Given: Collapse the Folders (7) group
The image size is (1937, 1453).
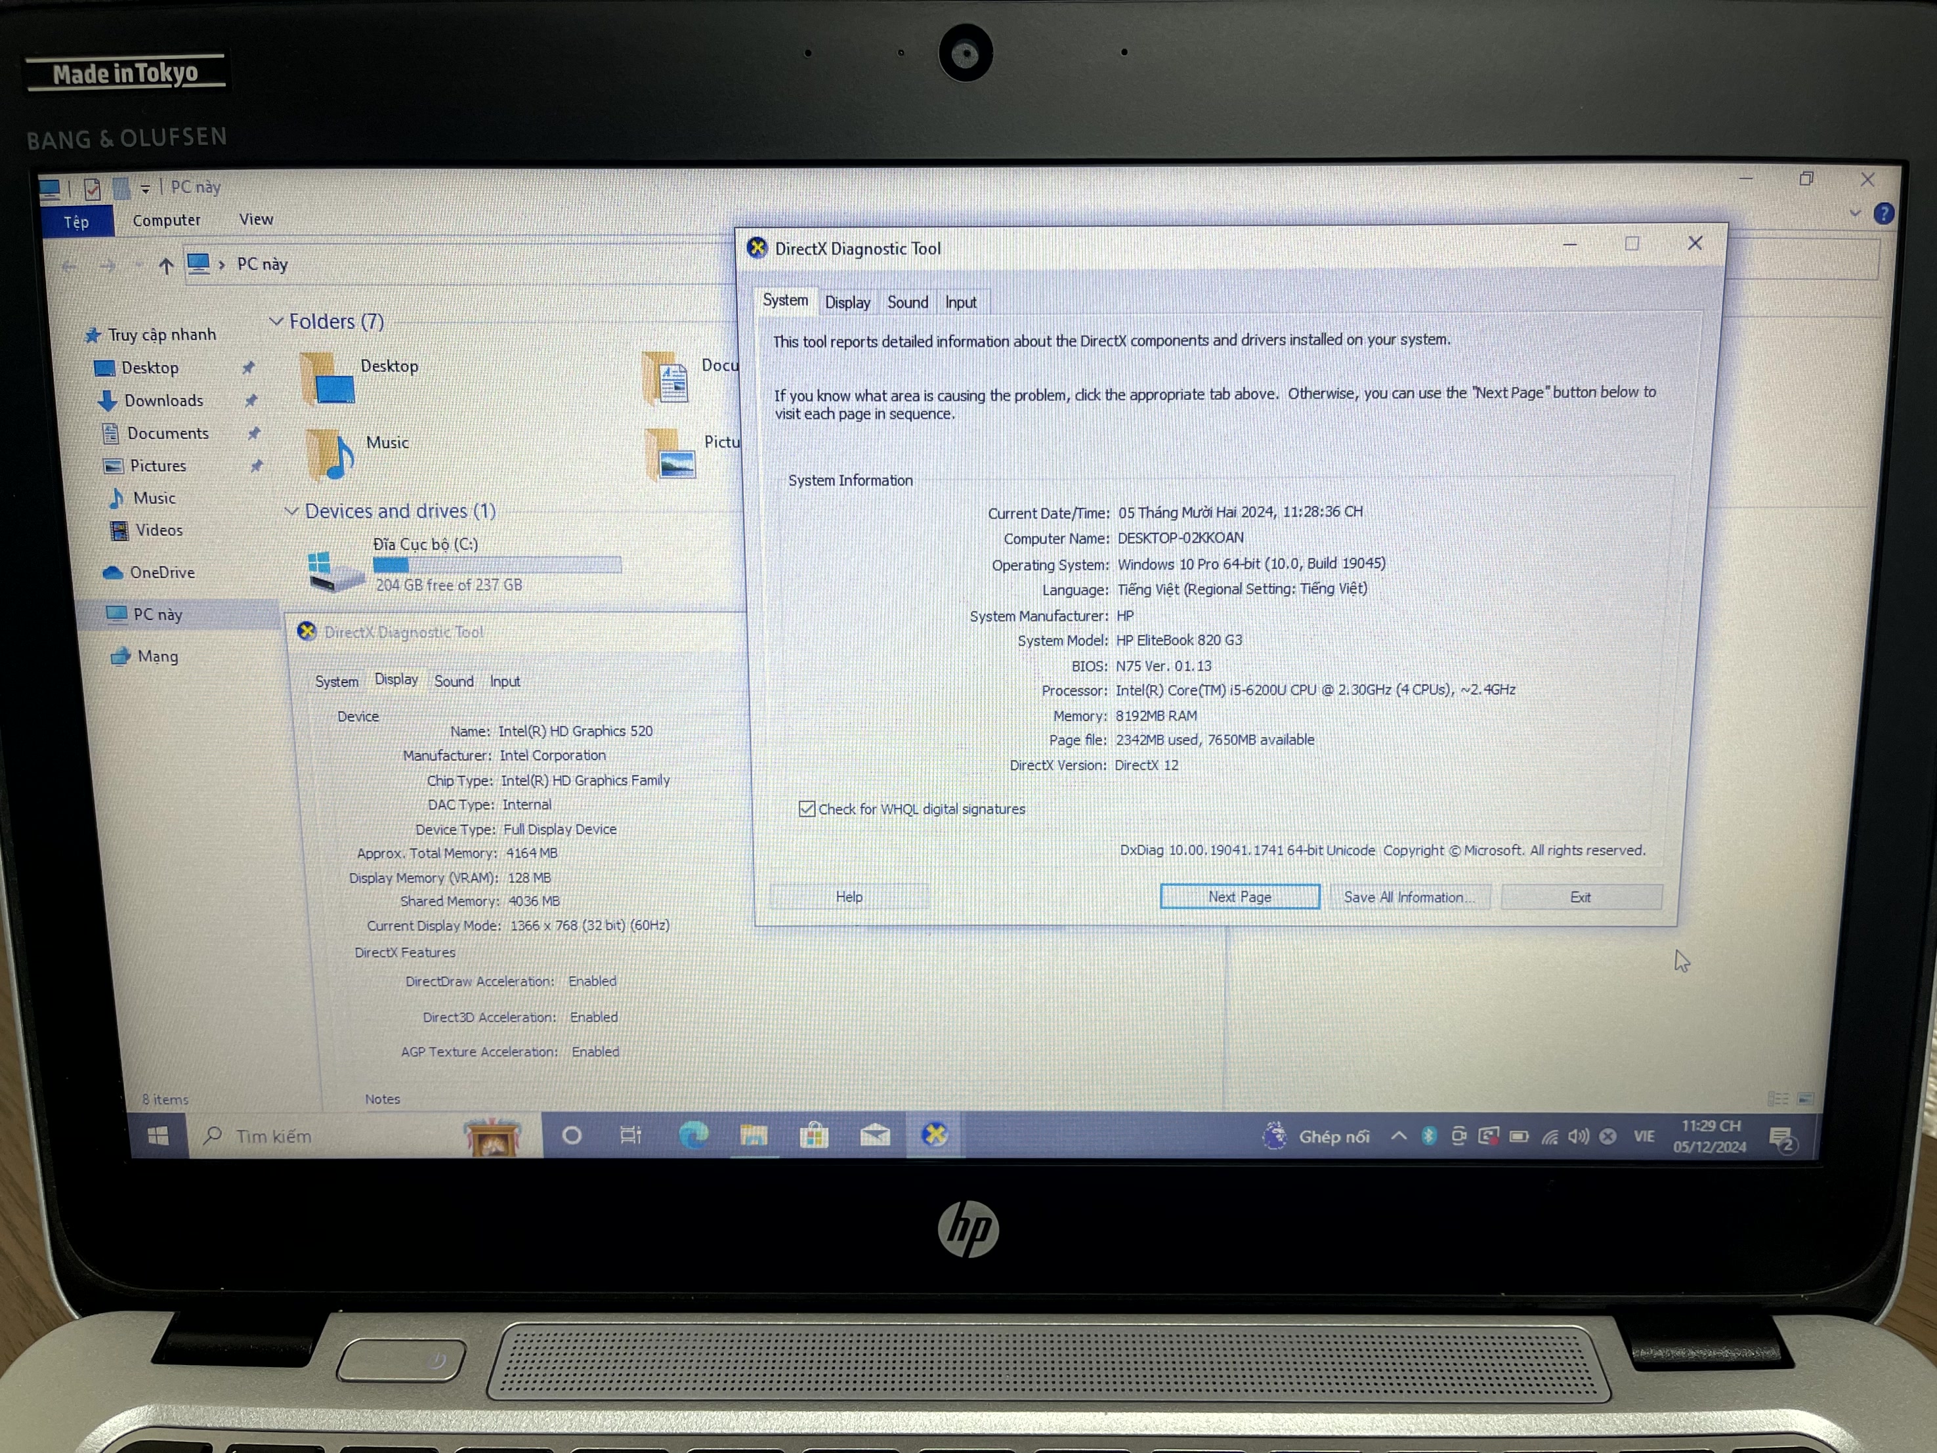Looking at the screenshot, I should [276, 321].
